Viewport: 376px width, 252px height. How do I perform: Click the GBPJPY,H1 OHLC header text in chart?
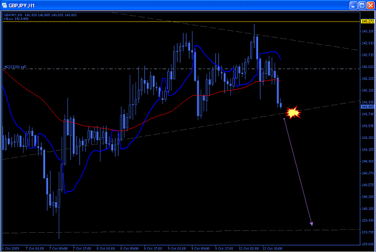[40, 15]
